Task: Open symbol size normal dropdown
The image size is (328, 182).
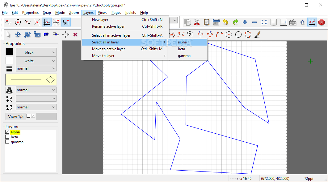Action: click(x=36, y=107)
